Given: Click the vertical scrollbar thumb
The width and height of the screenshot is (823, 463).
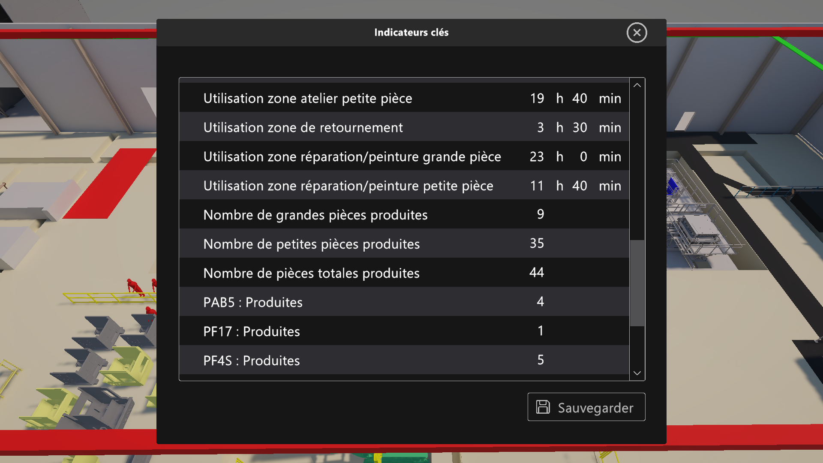Looking at the screenshot, I should (637, 283).
